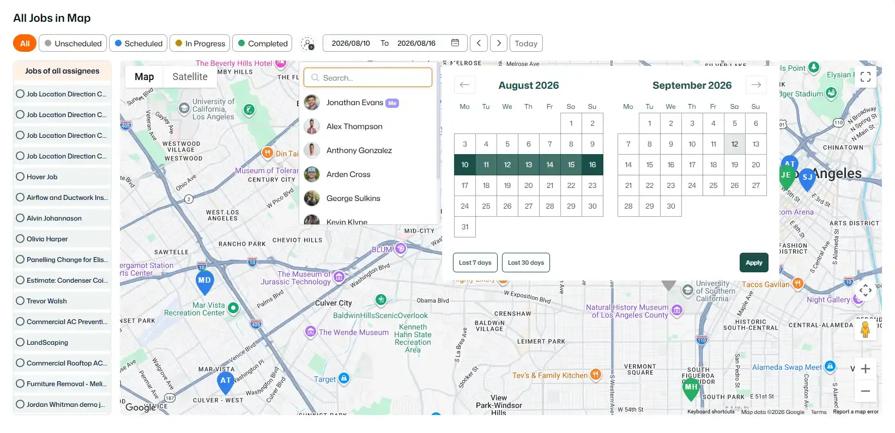This screenshot has height=433, width=895.
Task: Select Alvin Johannason radio button
Action: (20, 218)
